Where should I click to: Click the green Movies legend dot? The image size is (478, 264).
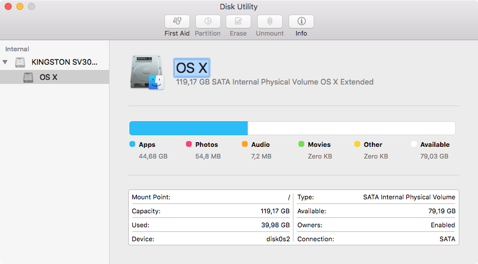pyautogui.click(x=301, y=144)
